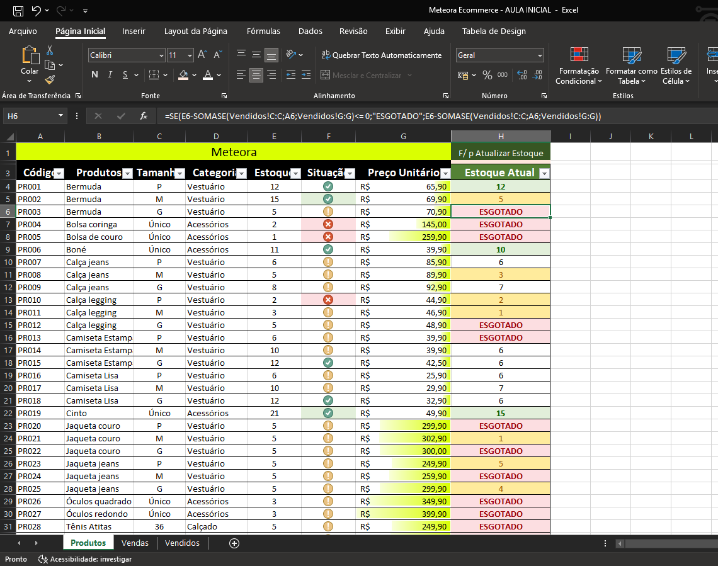Click the Redo arrow icon

point(61,10)
